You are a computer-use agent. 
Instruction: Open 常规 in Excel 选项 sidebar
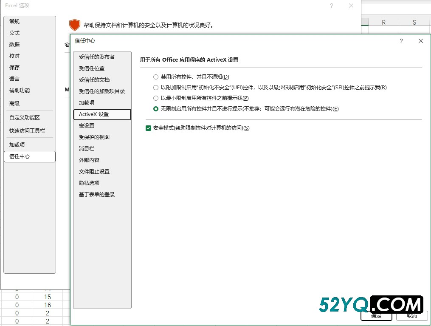(x=30, y=21)
